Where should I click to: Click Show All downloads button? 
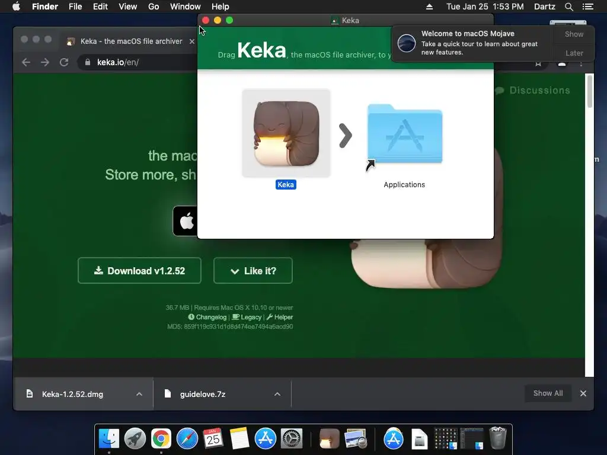548,393
